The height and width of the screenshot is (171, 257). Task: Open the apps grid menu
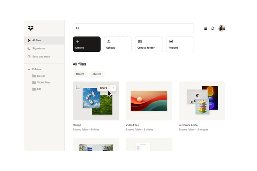click(x=206, y=28)
